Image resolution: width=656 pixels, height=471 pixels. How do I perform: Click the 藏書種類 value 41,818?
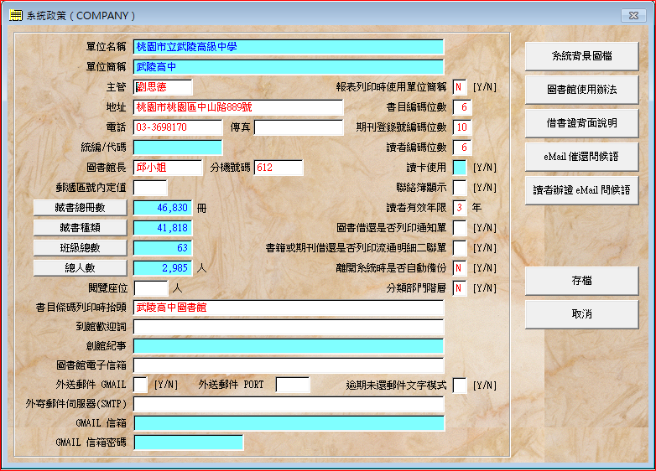click(163, 228)
